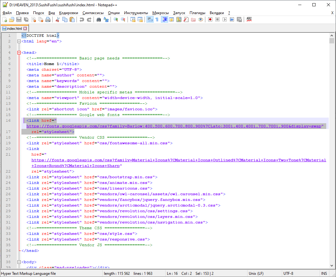The height and width of the screenshot is (277, 336).
Task: Toggle indent guide display button
Action: (164, 19)
